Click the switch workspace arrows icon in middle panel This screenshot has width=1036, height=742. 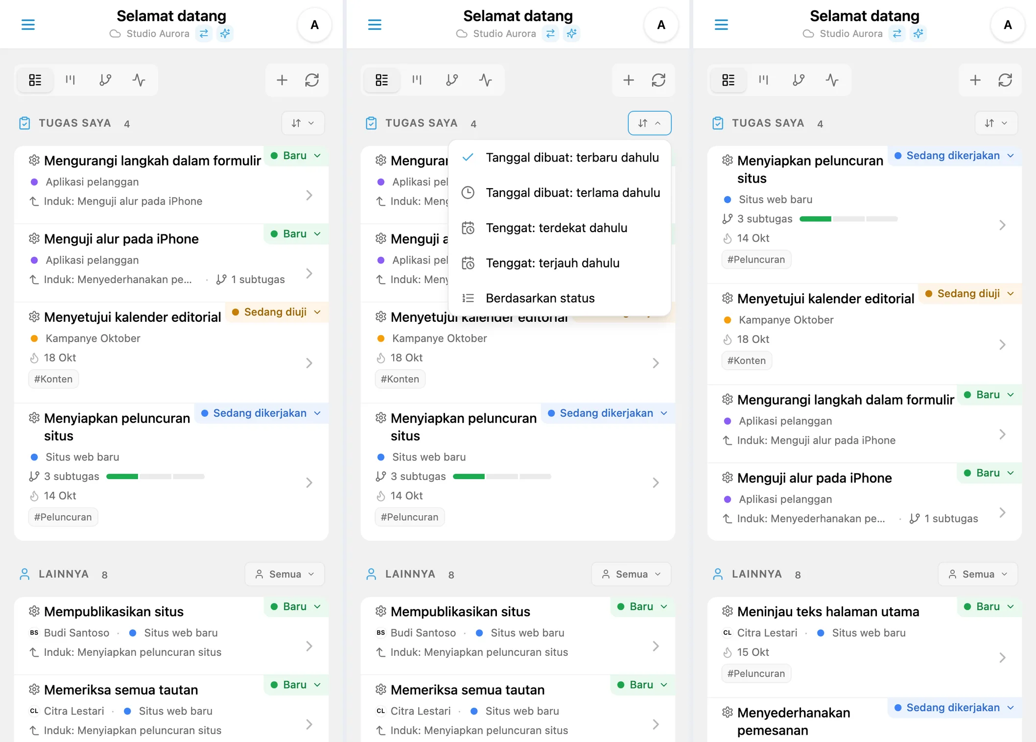(x=550, y=33)
